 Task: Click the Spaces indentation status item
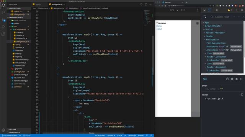coord(111,135)
